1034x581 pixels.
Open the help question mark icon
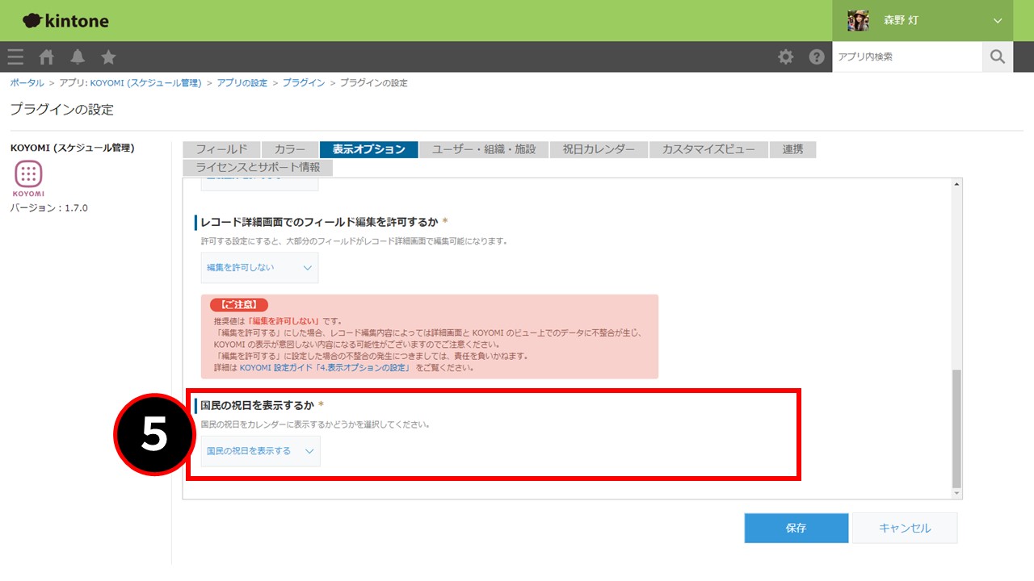817,56
